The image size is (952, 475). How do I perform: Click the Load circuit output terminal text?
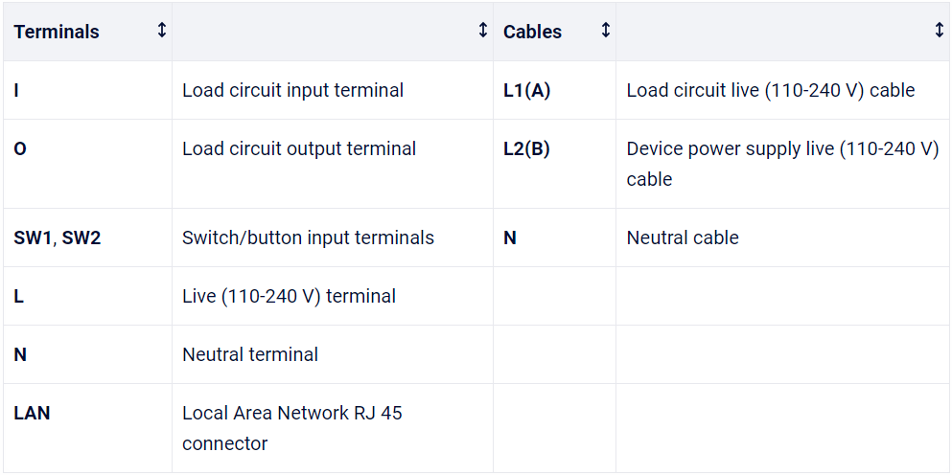pyautogui.click(x=299, y=149)
